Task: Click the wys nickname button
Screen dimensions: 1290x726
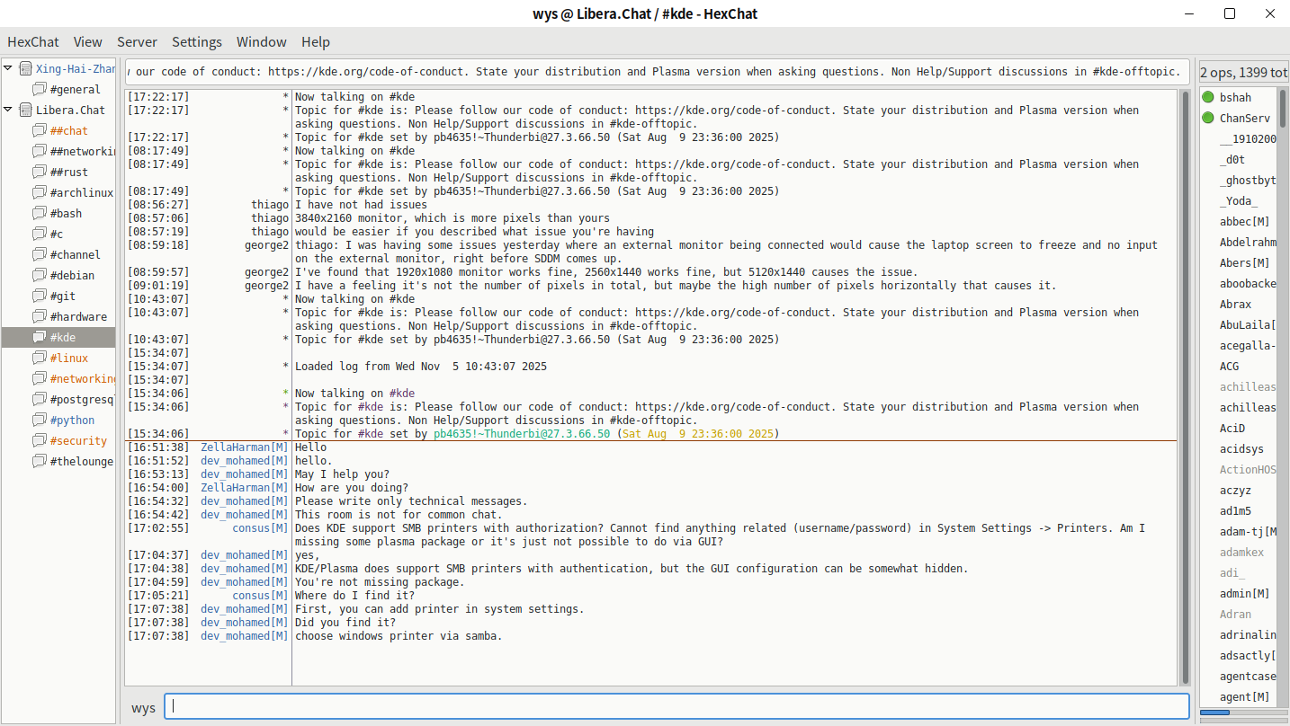Action: 143,707
